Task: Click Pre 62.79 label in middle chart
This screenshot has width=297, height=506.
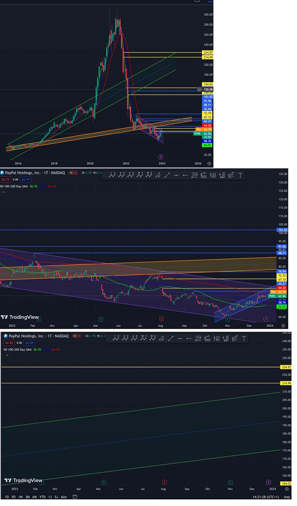Action: (278, 292)
